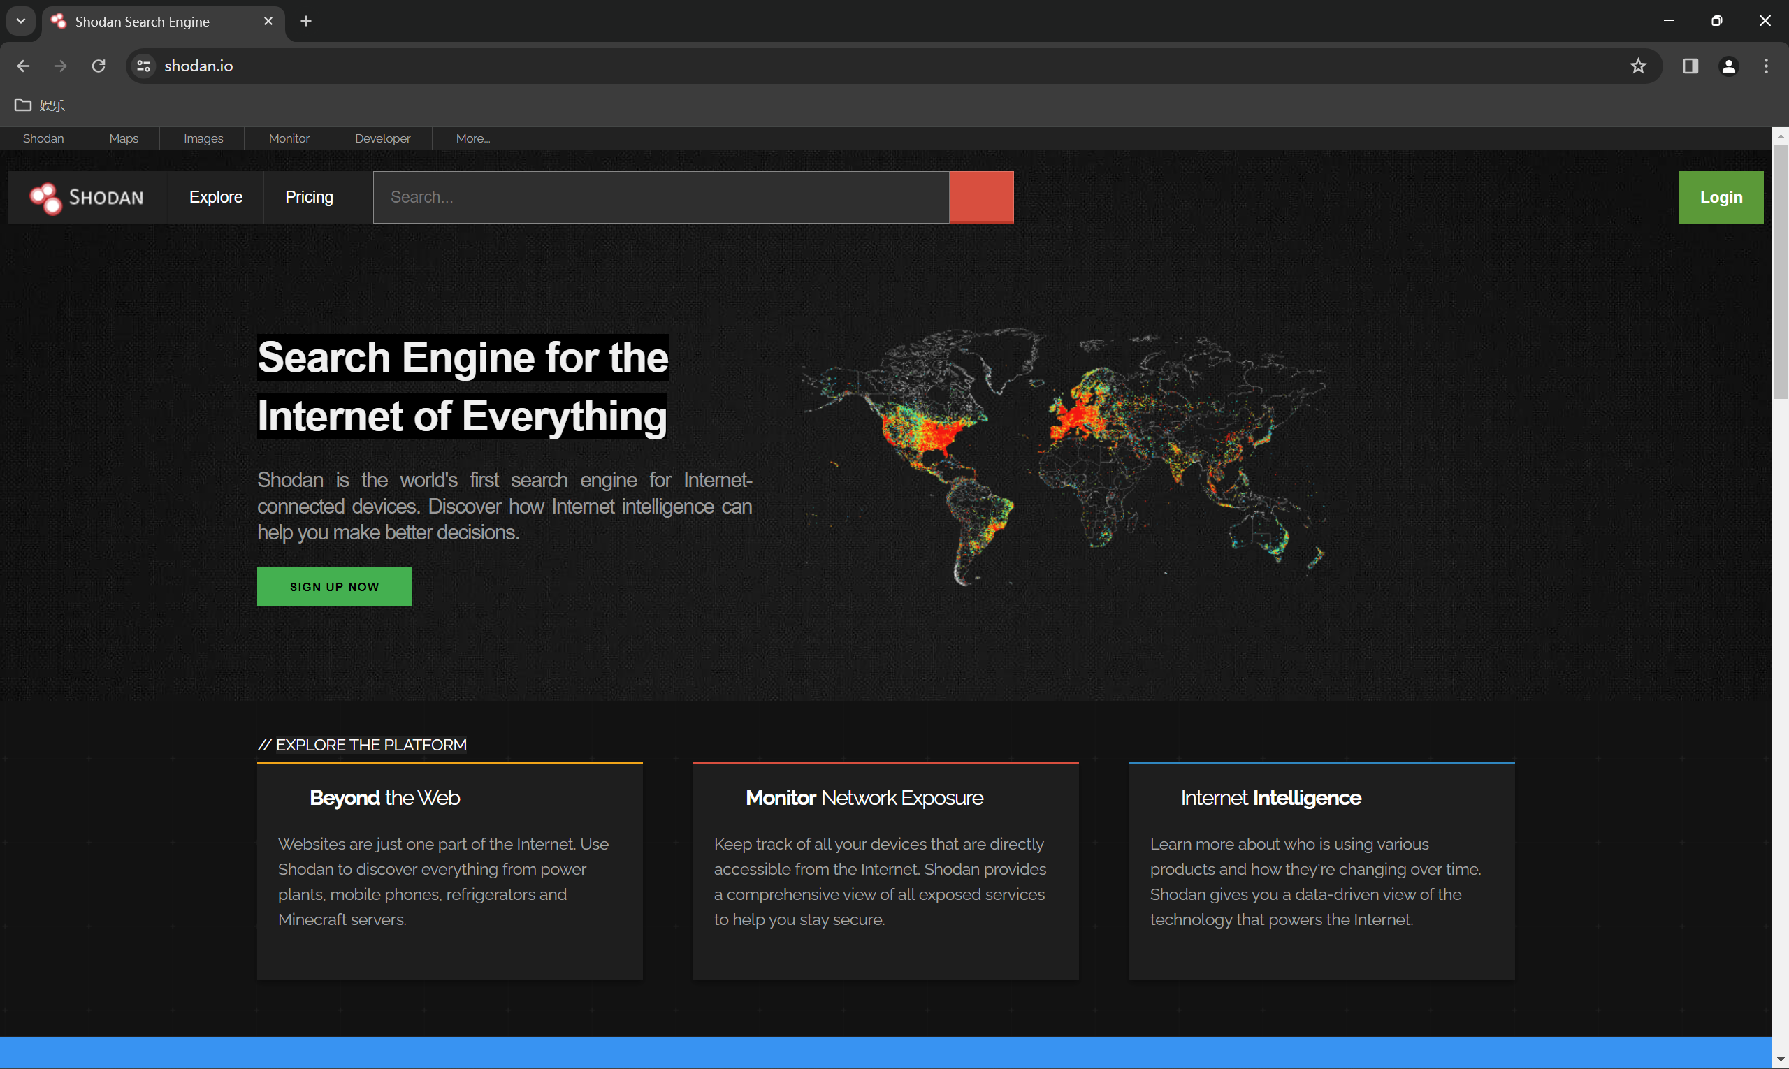
Task: Click the world heat map image
Action: pos(1064,458)
